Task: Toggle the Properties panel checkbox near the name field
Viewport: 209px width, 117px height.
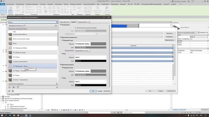Action: pyautogui.click(x=191, y=39)
